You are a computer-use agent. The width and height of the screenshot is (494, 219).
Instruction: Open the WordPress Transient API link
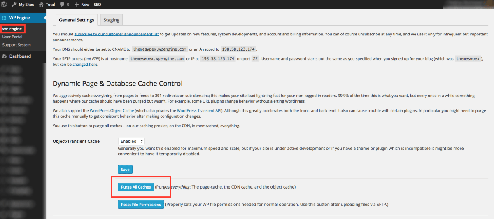pos(198,111)
